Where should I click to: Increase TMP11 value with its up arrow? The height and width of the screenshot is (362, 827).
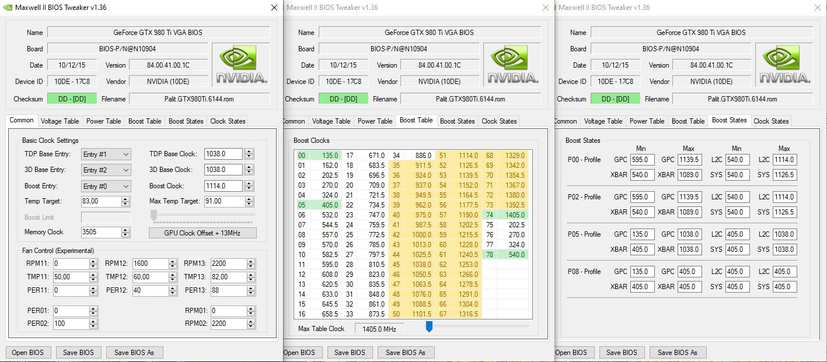tap(93, 275)
